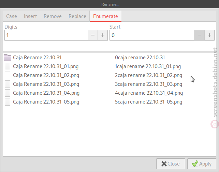The image size is (219, 172).
Task: Click file icon of Caja Rename 22.10.31_01.png
Action: (8, 66)
